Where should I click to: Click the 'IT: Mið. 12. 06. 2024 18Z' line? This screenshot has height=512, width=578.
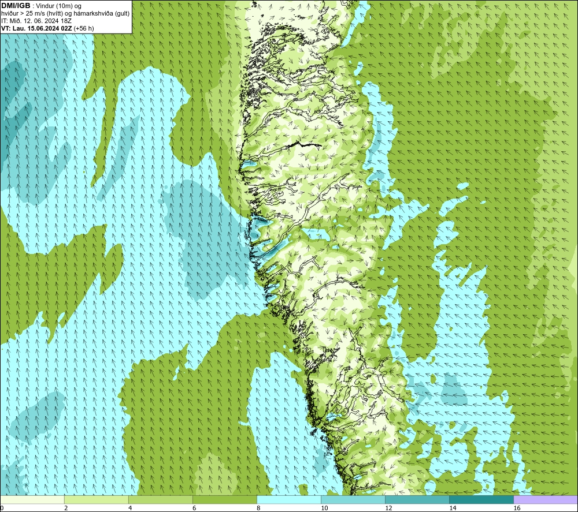[x=36, y=21]
